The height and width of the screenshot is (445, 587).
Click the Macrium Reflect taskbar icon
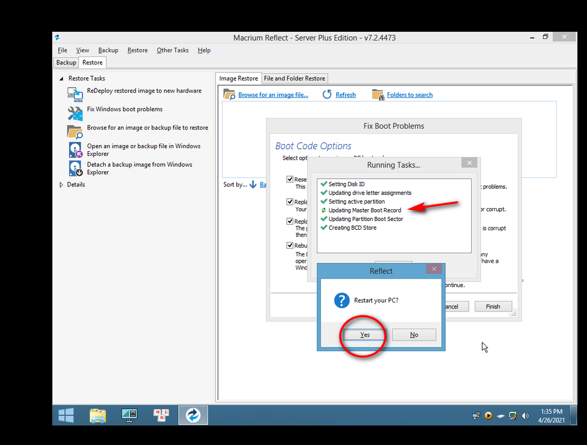click(193, 415)
